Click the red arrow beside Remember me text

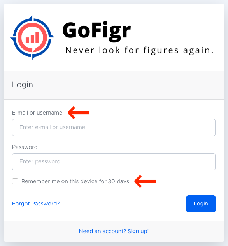145,181
